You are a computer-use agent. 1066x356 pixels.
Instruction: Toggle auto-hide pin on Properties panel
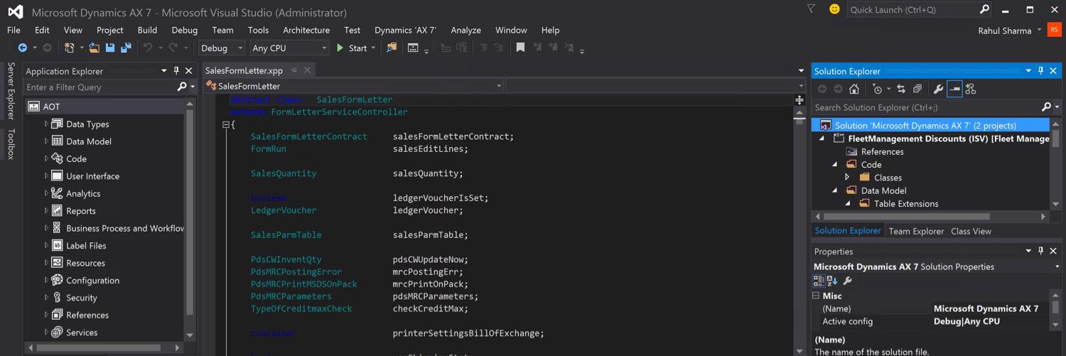point(1041,251)
